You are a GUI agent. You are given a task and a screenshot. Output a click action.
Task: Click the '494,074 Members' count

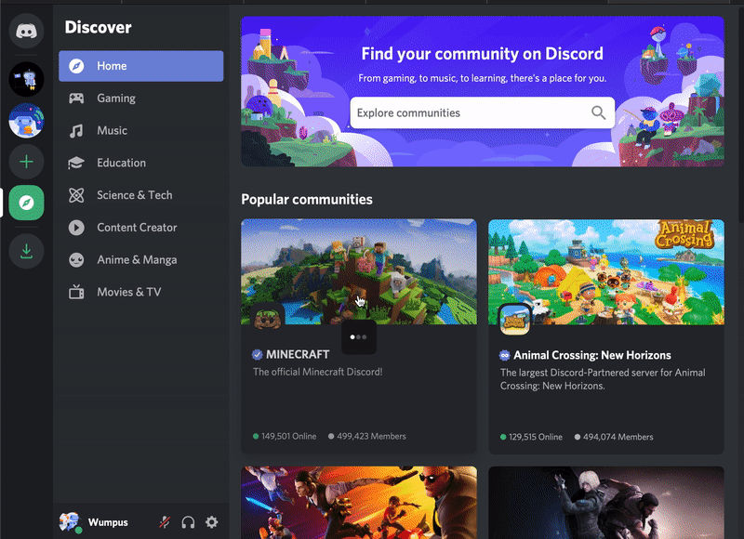click(x=618, y=437)
